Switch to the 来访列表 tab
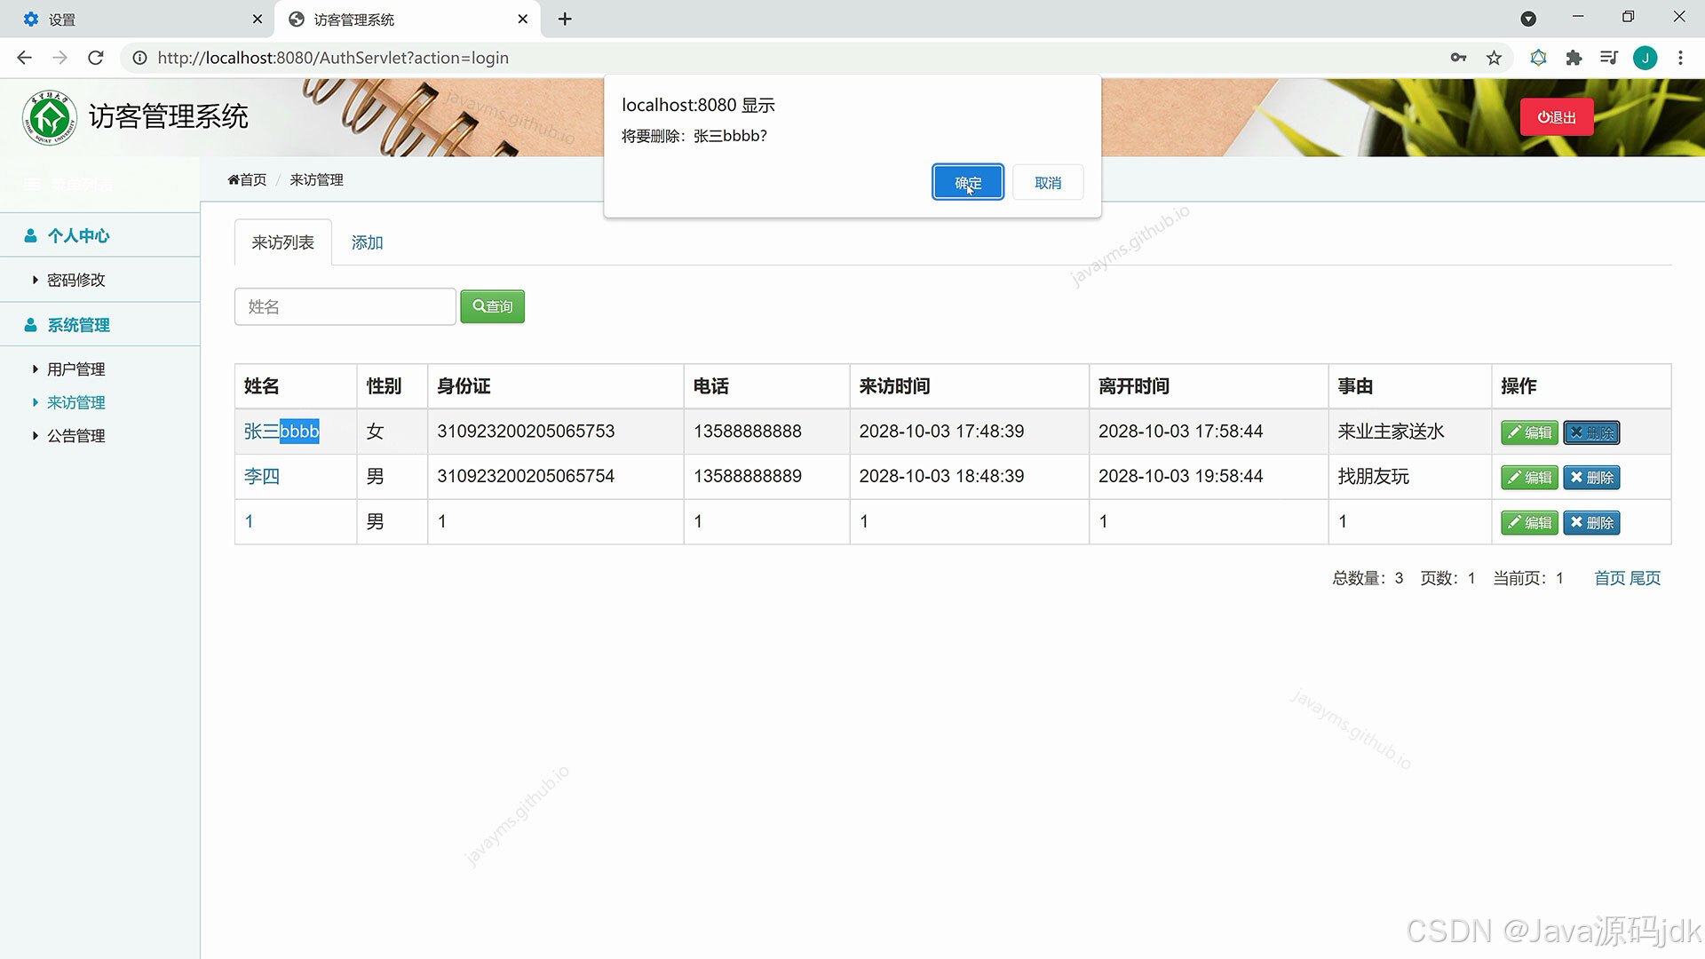1705x959 pixels. point(282,242)
